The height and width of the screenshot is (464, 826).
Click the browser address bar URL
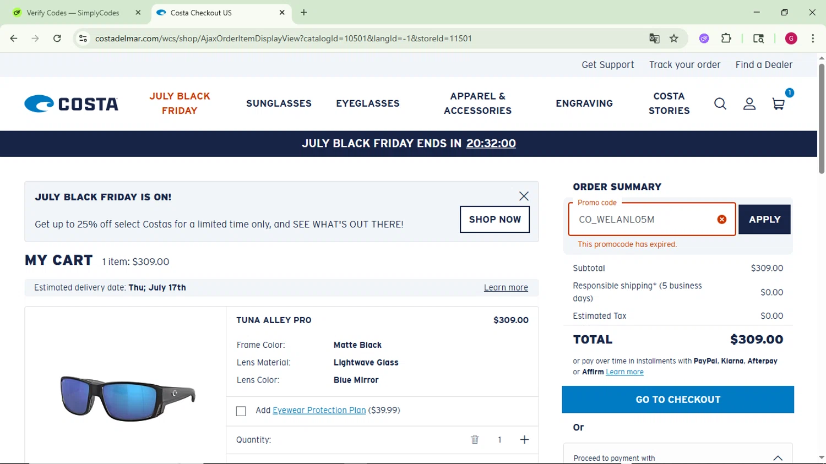(283, 39)
